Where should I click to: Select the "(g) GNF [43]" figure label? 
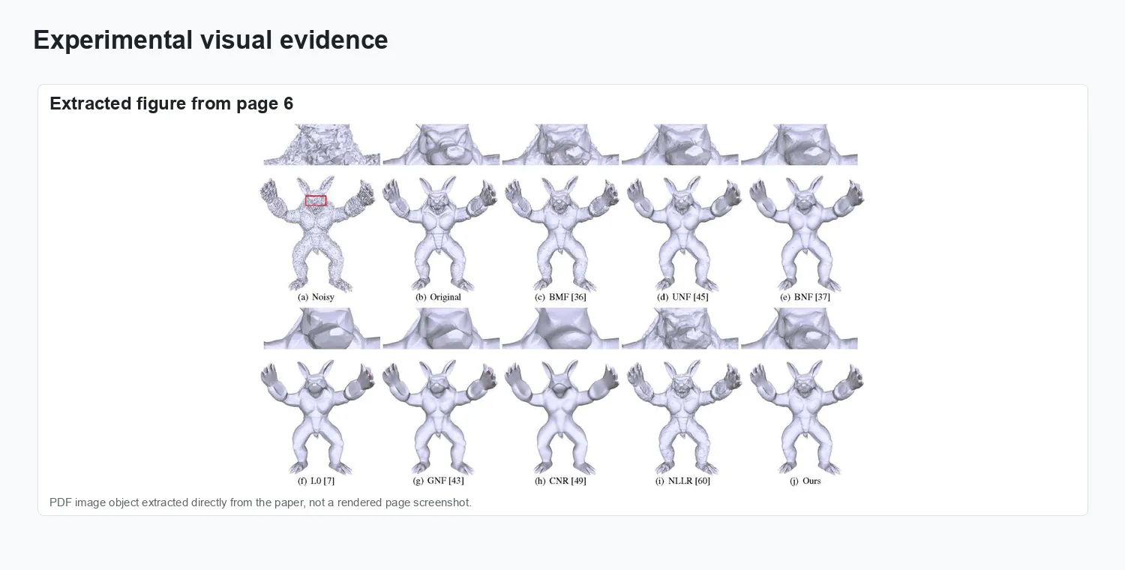pos(439,481)
